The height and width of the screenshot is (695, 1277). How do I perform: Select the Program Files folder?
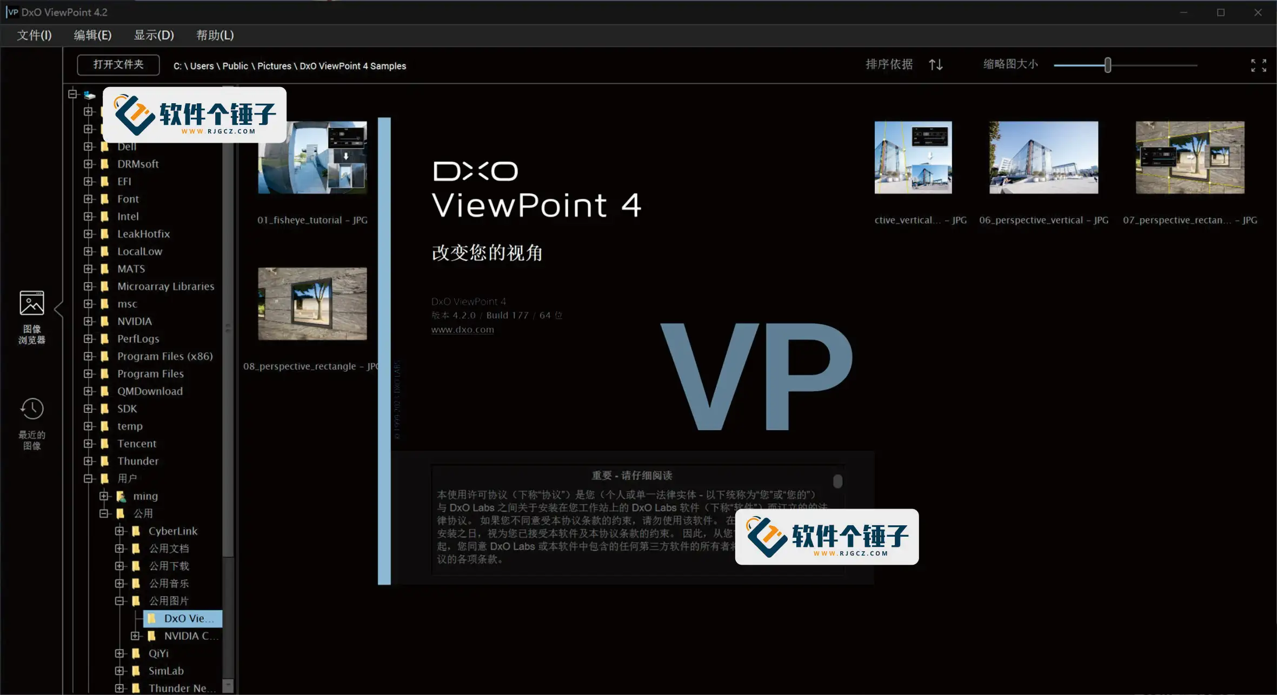[x=150, y=374]
